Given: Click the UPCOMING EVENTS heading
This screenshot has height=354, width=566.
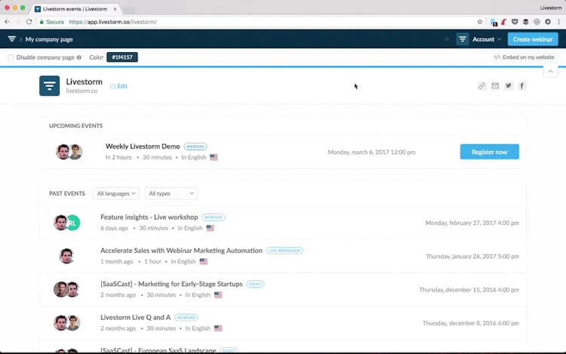Looking at the screenshot, I should click(x=75, y=125).
